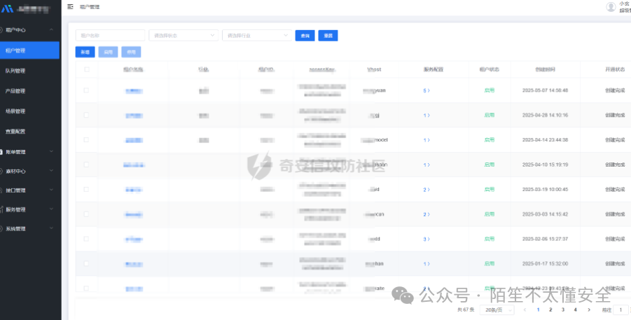Open the 请选择状态 status dropdown
The image size is (631, 320).
(x=183, y=36)
